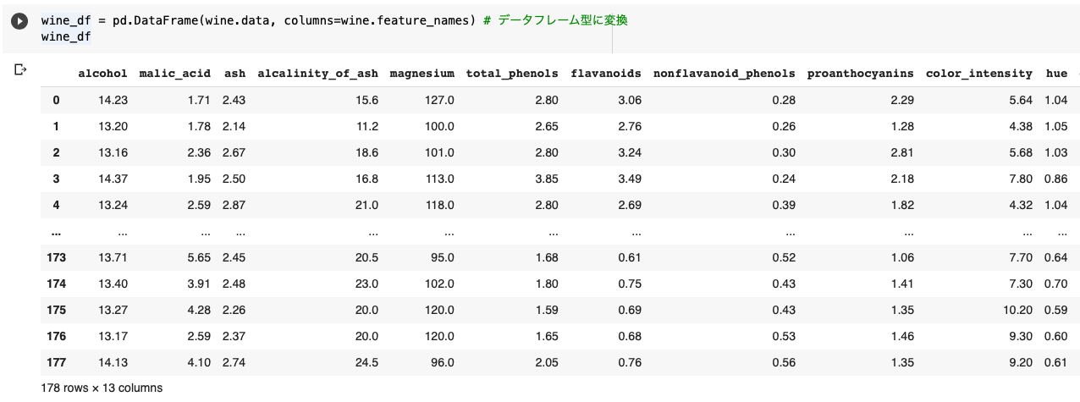Click the hue column header
Screen dimensions: 1080x402
1056,74
